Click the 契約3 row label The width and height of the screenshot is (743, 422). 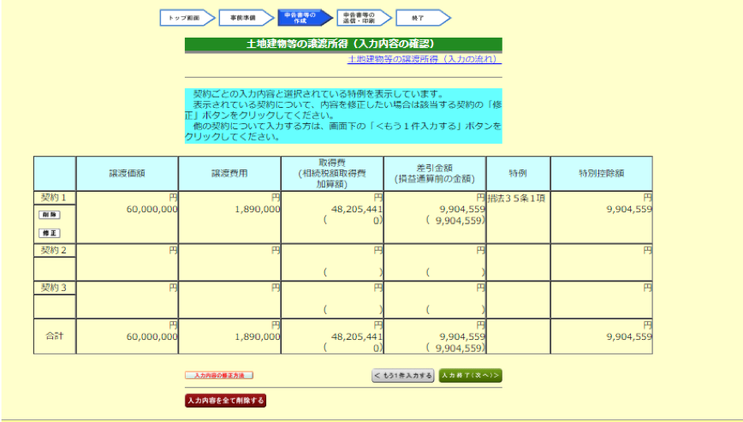(54, 288)
